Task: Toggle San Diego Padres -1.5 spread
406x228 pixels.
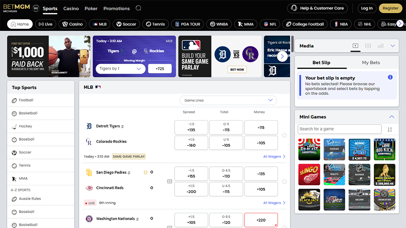Action: tap(191, 173)
